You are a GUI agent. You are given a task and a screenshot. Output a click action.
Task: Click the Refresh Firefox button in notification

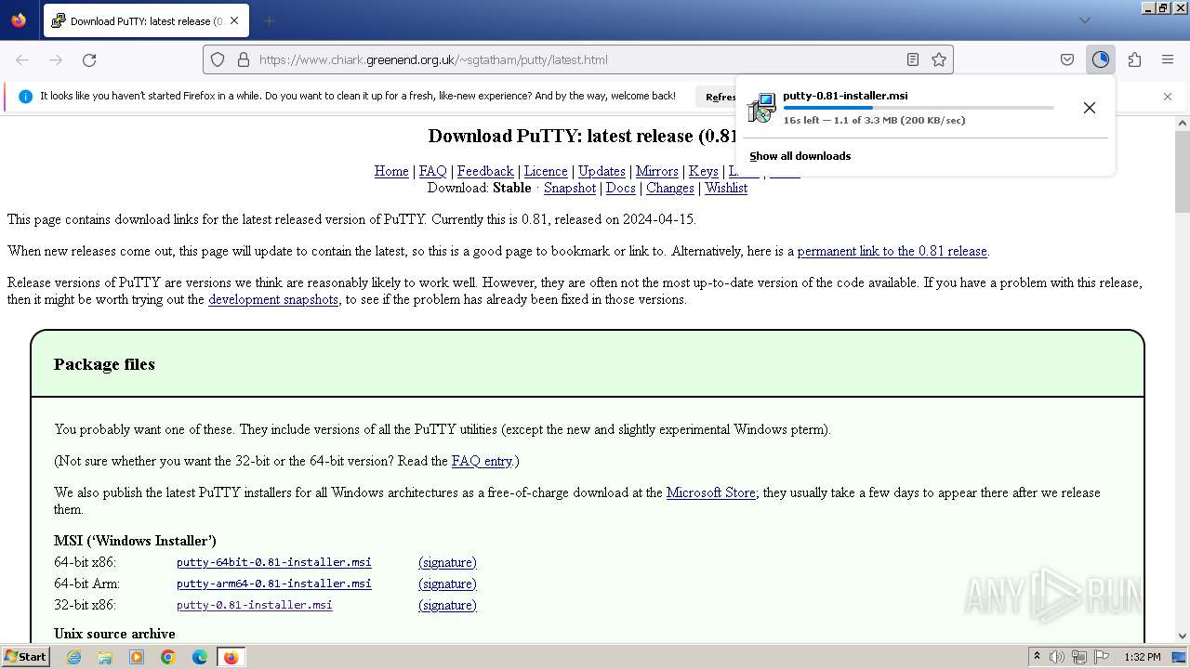(x=718, y=97)
